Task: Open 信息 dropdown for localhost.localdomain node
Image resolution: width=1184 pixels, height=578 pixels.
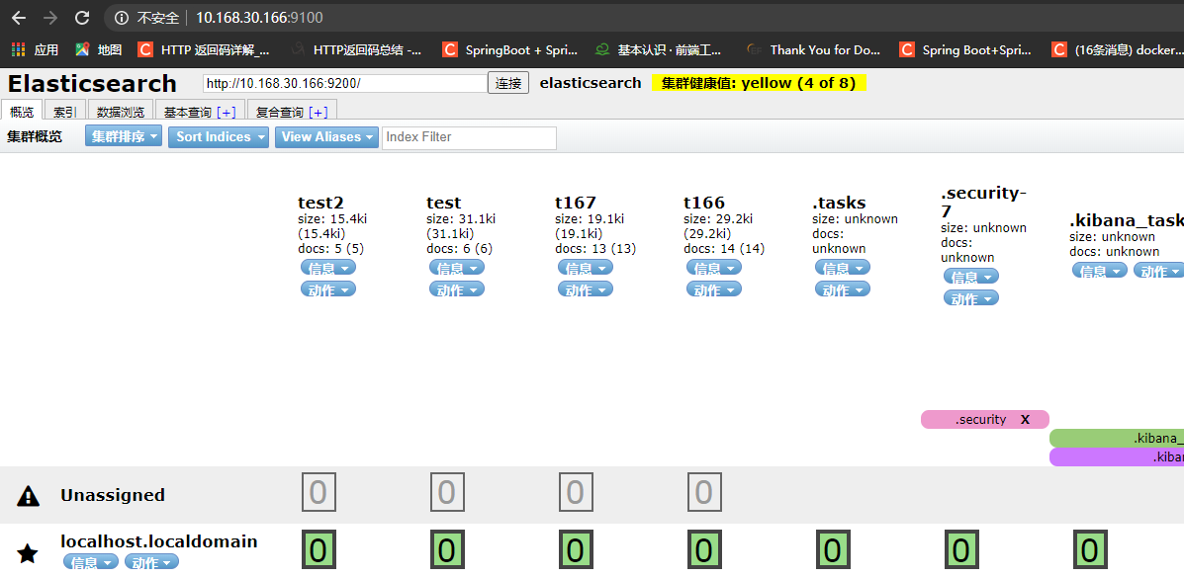Action: click(91, 562)
